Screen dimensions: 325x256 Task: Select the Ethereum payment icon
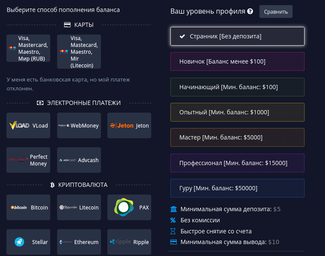tap(66, 242)
